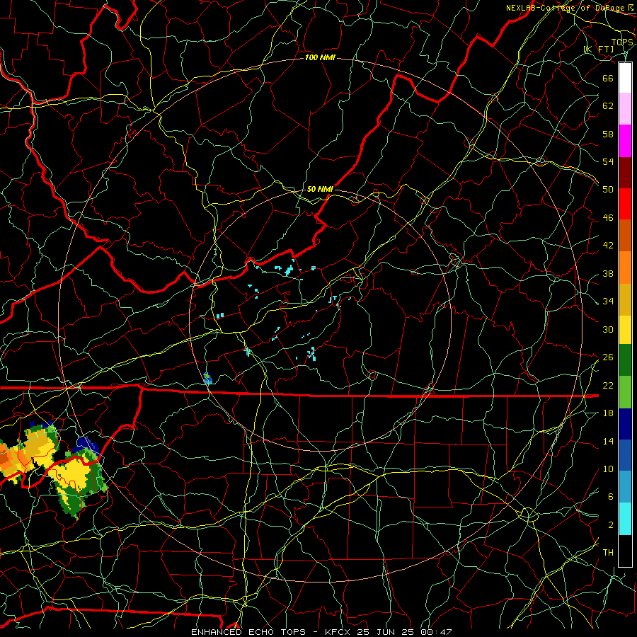637x637 pixels.
Task: Click the cyan legend swatch beside the 2 mark
Action: click(625, 519)
